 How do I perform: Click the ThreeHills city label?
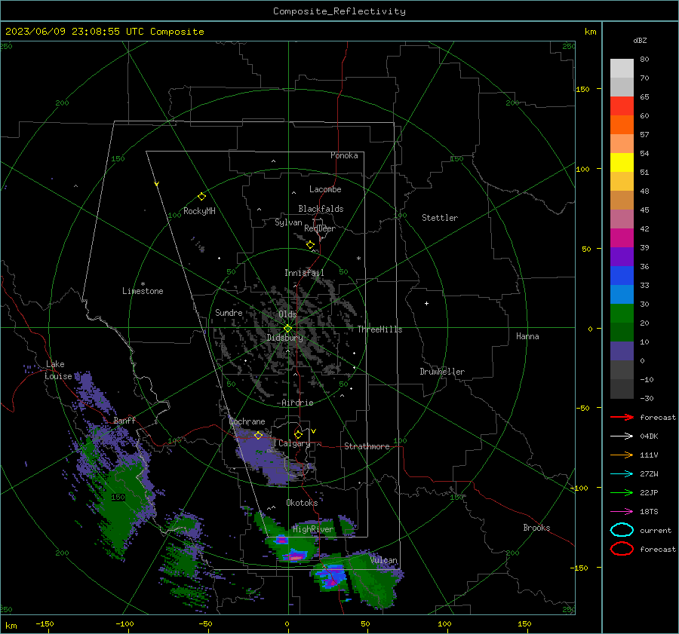point(379,329)
